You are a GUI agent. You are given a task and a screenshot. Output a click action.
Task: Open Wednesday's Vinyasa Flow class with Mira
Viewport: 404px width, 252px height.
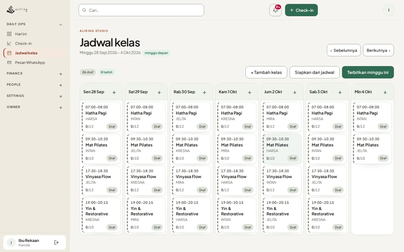tap(192, 181)
